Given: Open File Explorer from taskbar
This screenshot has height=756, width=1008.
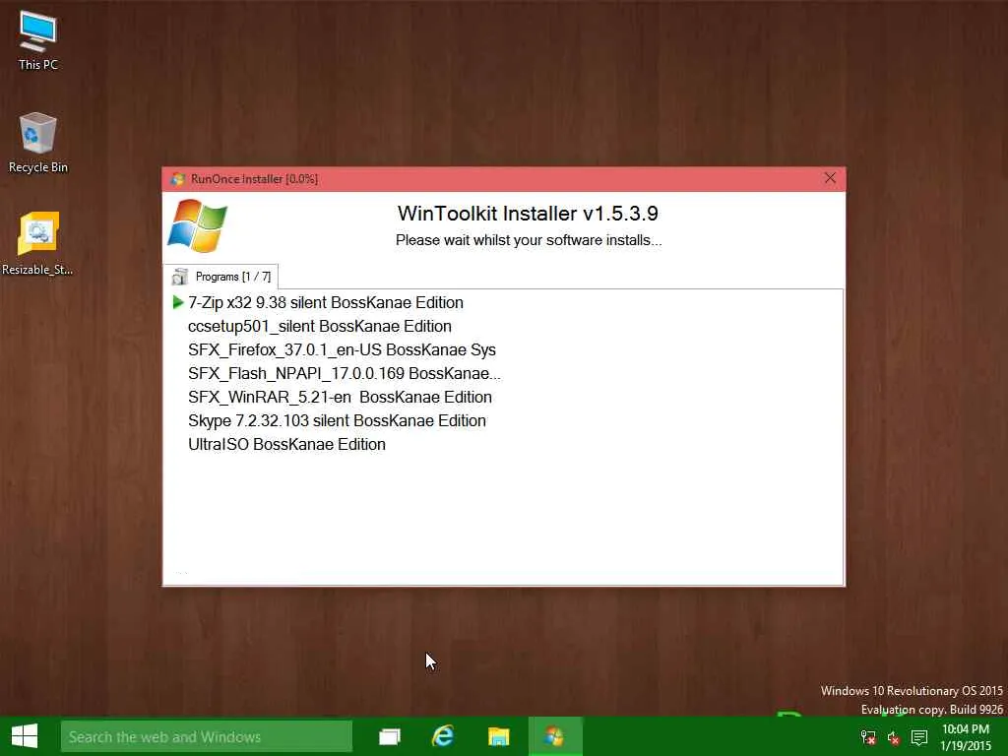Looking at the screenshot, I should click(x=499, y=736).
